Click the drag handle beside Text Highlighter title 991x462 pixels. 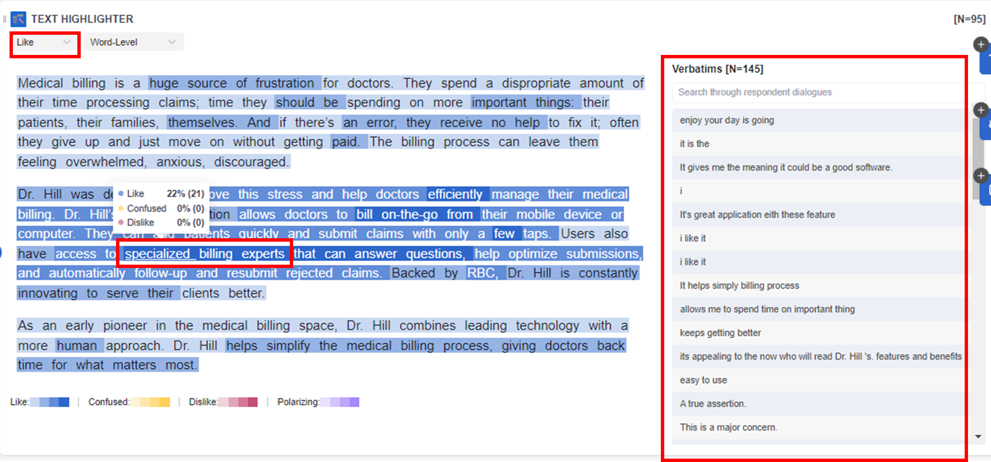pyautogui.click(x=4, y=19)
